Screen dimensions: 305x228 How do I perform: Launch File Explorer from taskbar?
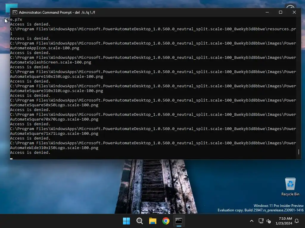click(x=153, y=221)
